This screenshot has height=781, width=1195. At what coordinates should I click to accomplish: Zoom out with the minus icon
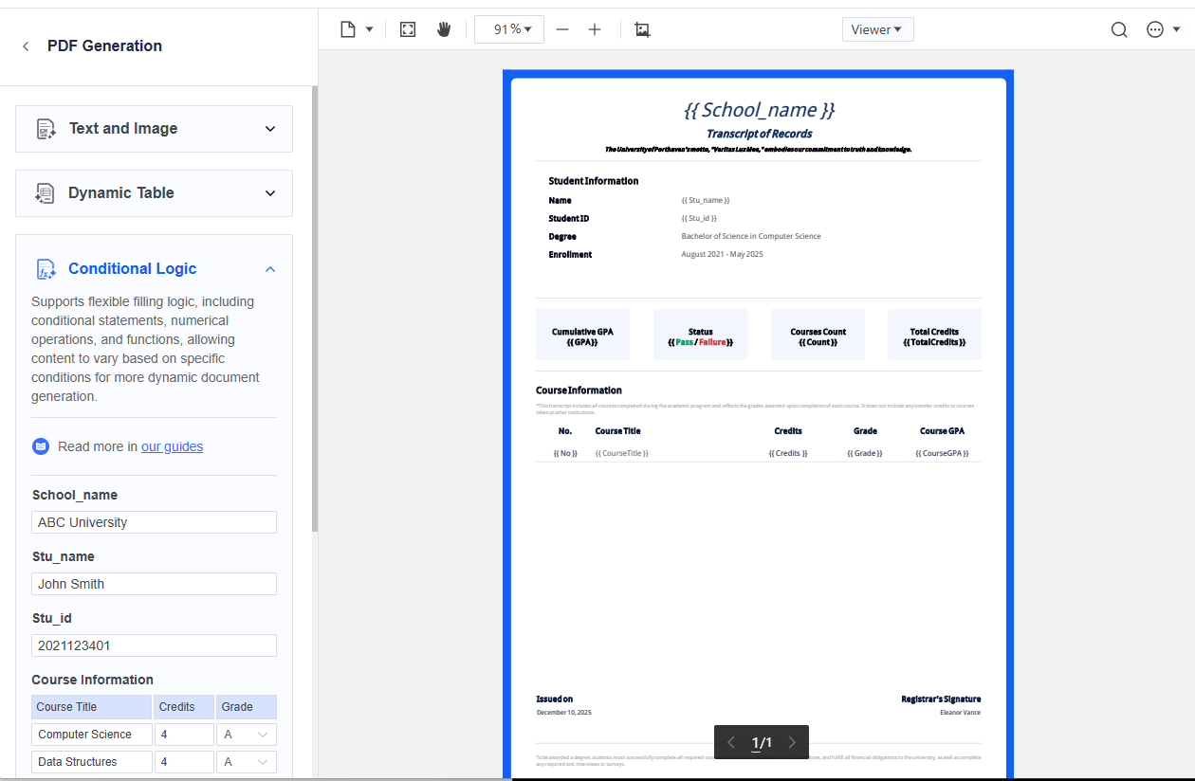tap(562, 29)
